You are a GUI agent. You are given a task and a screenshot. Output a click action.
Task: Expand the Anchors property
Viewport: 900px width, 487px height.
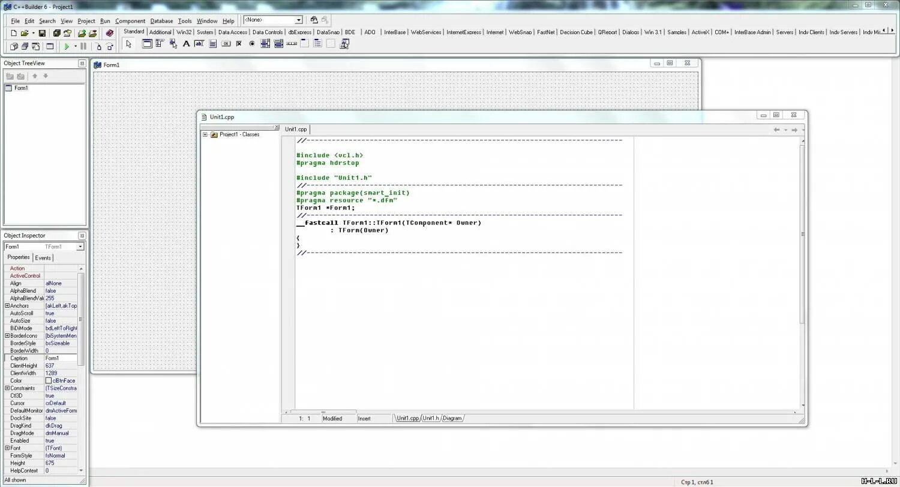[7, 306]
